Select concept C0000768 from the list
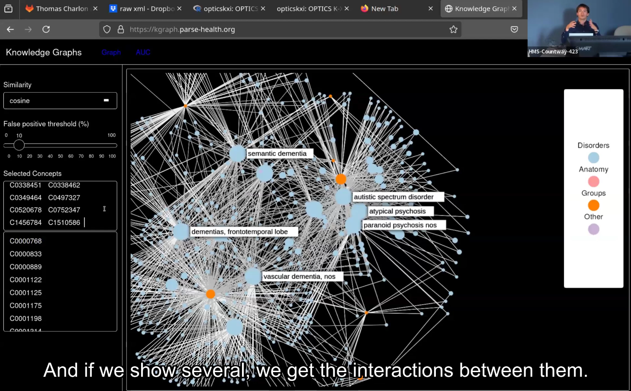Screen dimensions: 631x391 (x=26, y=241)
